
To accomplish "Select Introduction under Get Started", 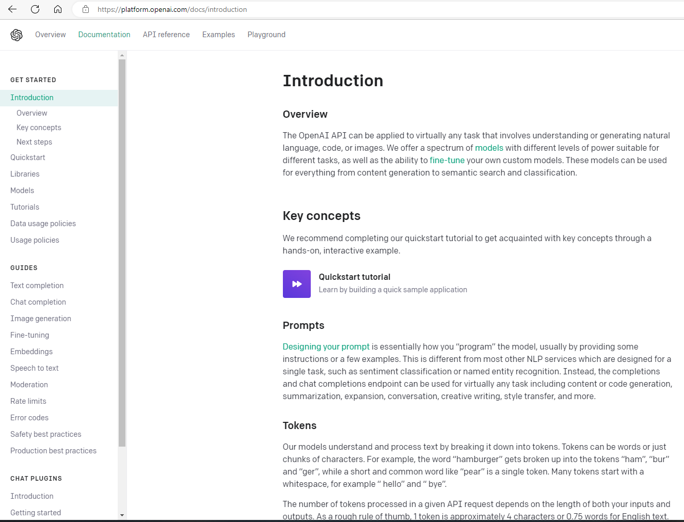I will click(59, 98).
